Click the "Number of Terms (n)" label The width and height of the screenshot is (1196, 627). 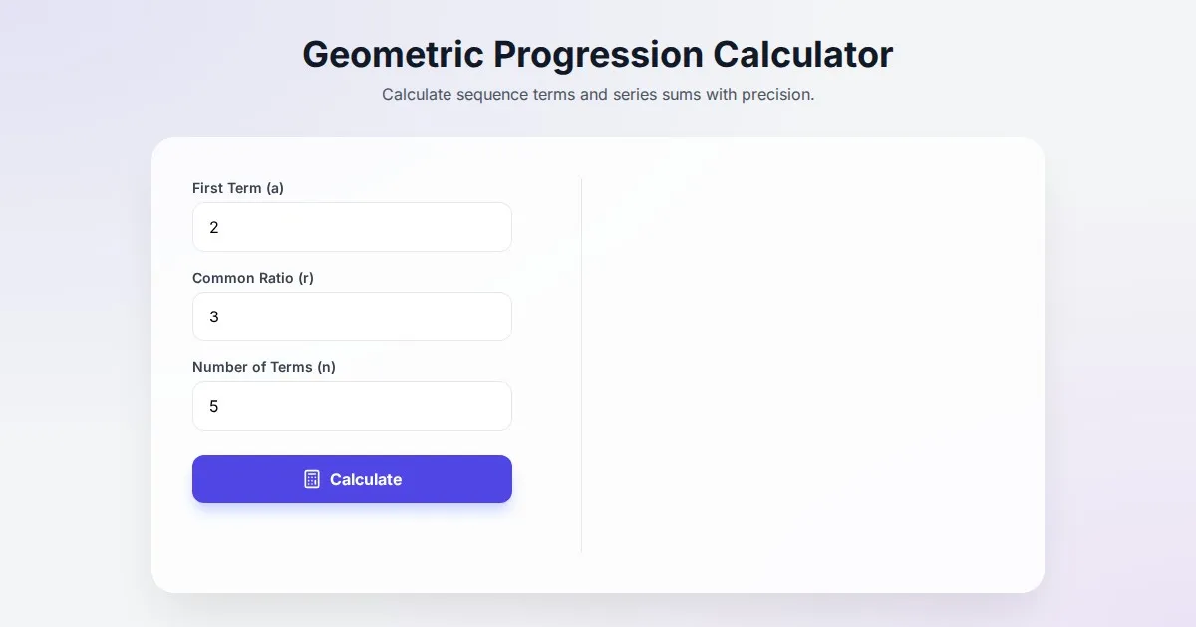click(264, 367)
